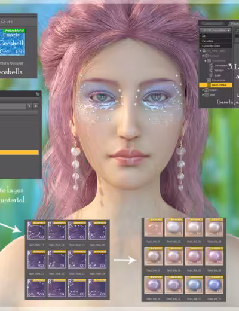Viewport: 239px width, 311px height.
Task: Select the Translation property item
Action: click(219, 65)
